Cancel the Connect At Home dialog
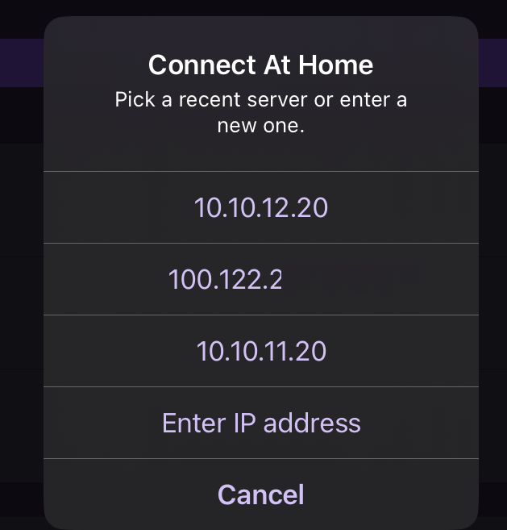Screen dimensions: 507x530 [260, 494]
